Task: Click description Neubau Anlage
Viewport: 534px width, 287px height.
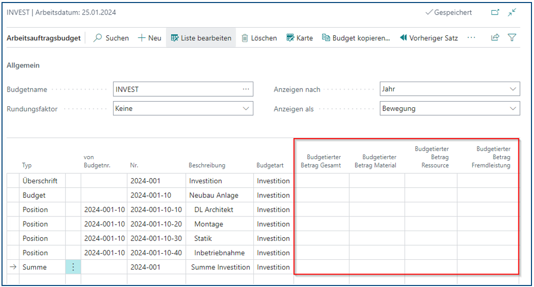Action: point(214,195)
